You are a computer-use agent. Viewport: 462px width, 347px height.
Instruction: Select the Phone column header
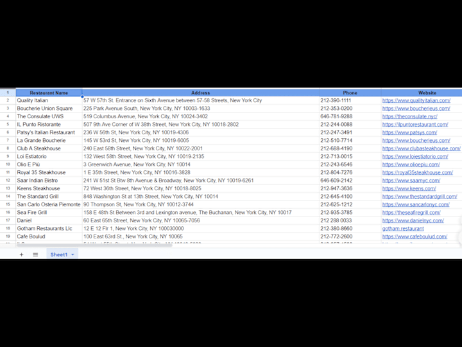(350, 93)
